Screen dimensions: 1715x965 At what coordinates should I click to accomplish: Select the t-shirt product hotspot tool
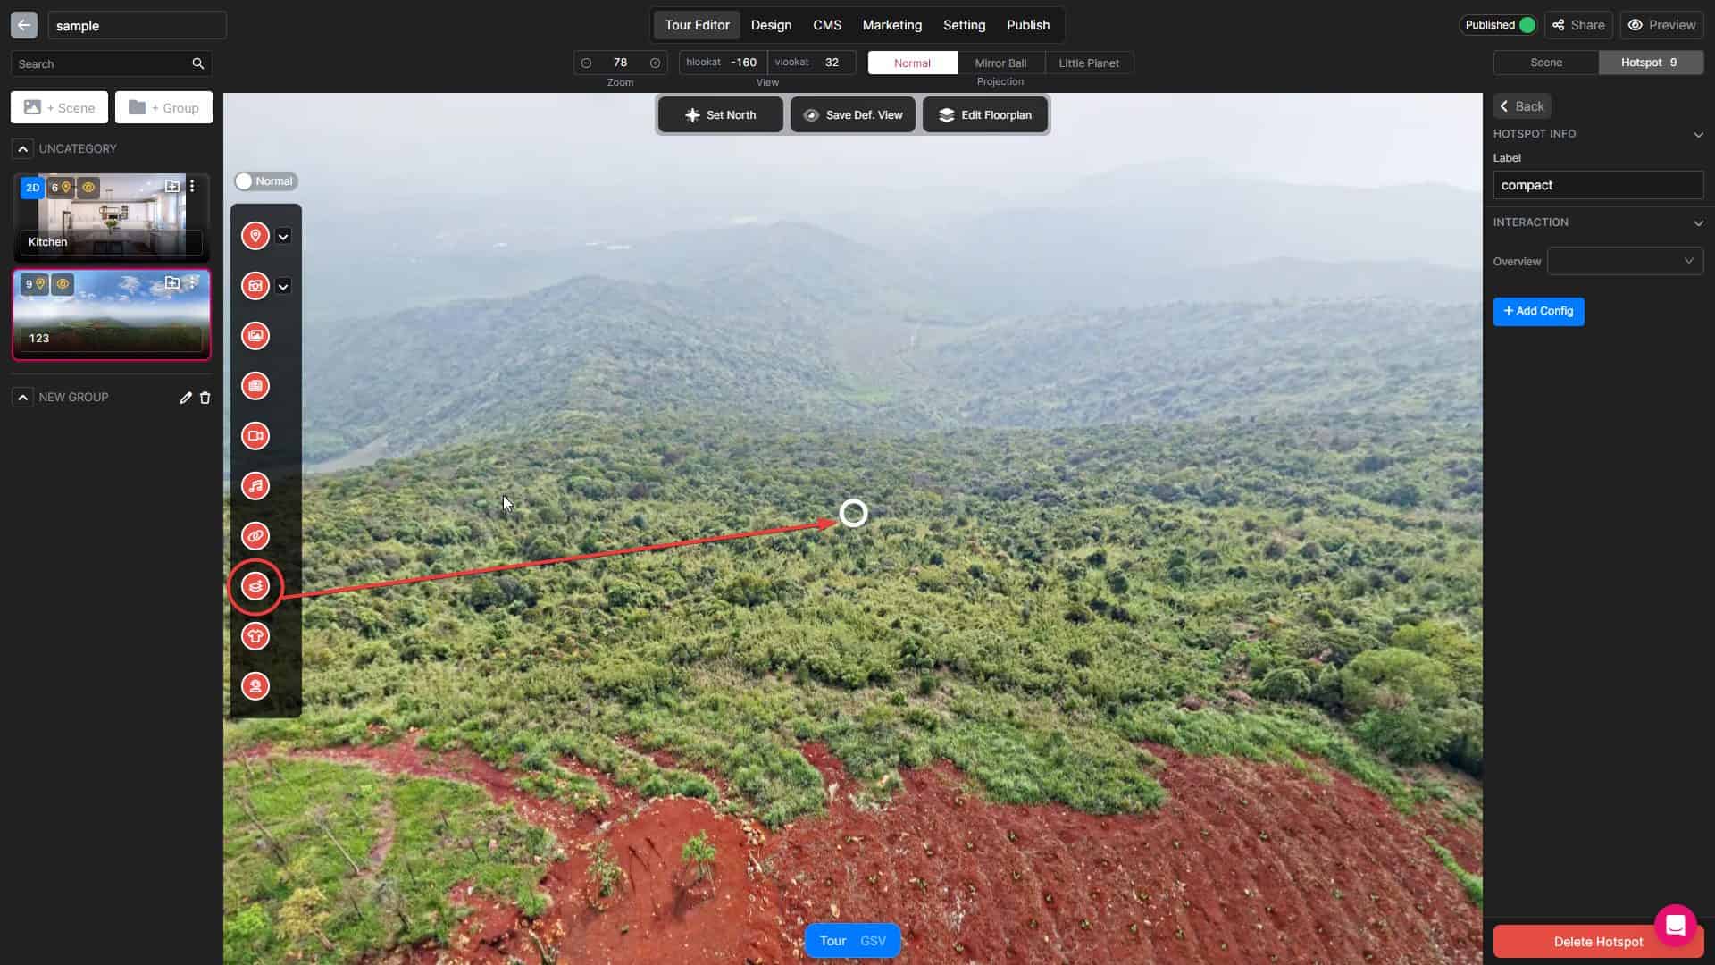pos(255,636)
